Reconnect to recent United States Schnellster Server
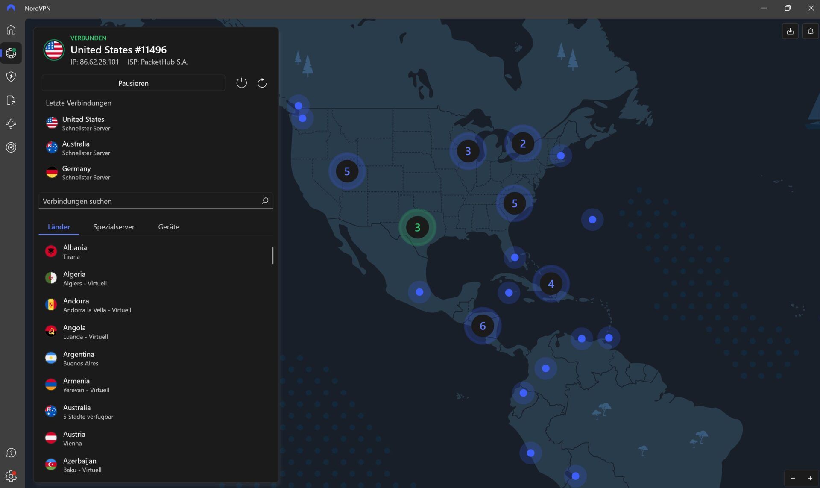 coord(155,123)
